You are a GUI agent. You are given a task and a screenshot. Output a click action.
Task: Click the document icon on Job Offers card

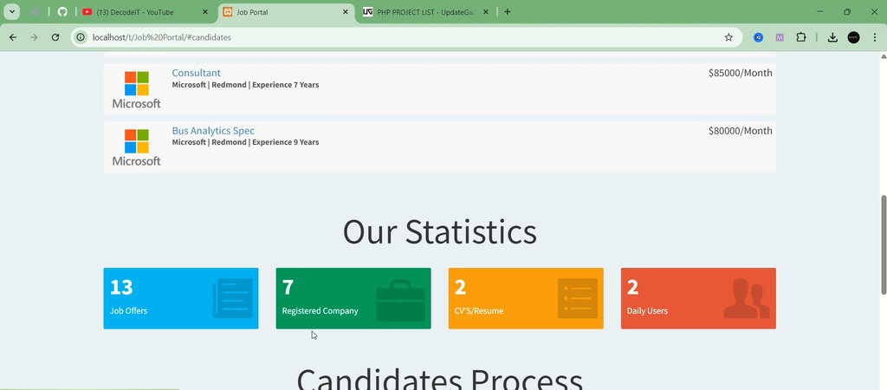232,298
